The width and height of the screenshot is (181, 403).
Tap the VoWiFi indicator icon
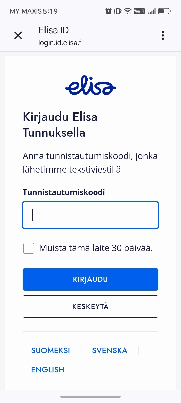[139, 11]
